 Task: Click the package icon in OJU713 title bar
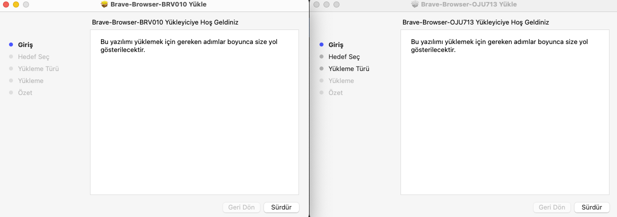click(x=414, y=4)
